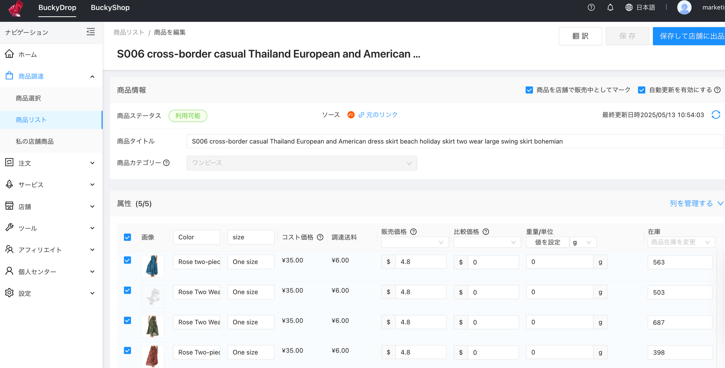The height and width of the screenshot is (368, 725).
Task: Click the 値を設定 weight button
Action: click(x=548, y=242)
